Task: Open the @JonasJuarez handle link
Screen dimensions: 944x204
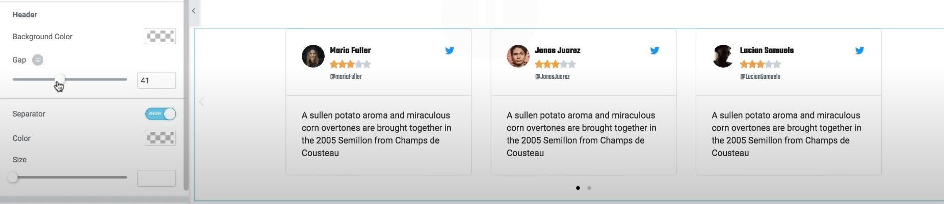Action: (552, 77)
